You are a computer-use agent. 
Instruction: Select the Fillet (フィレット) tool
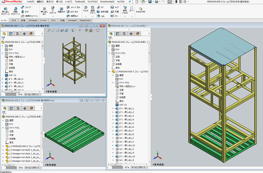pos(86,9)
